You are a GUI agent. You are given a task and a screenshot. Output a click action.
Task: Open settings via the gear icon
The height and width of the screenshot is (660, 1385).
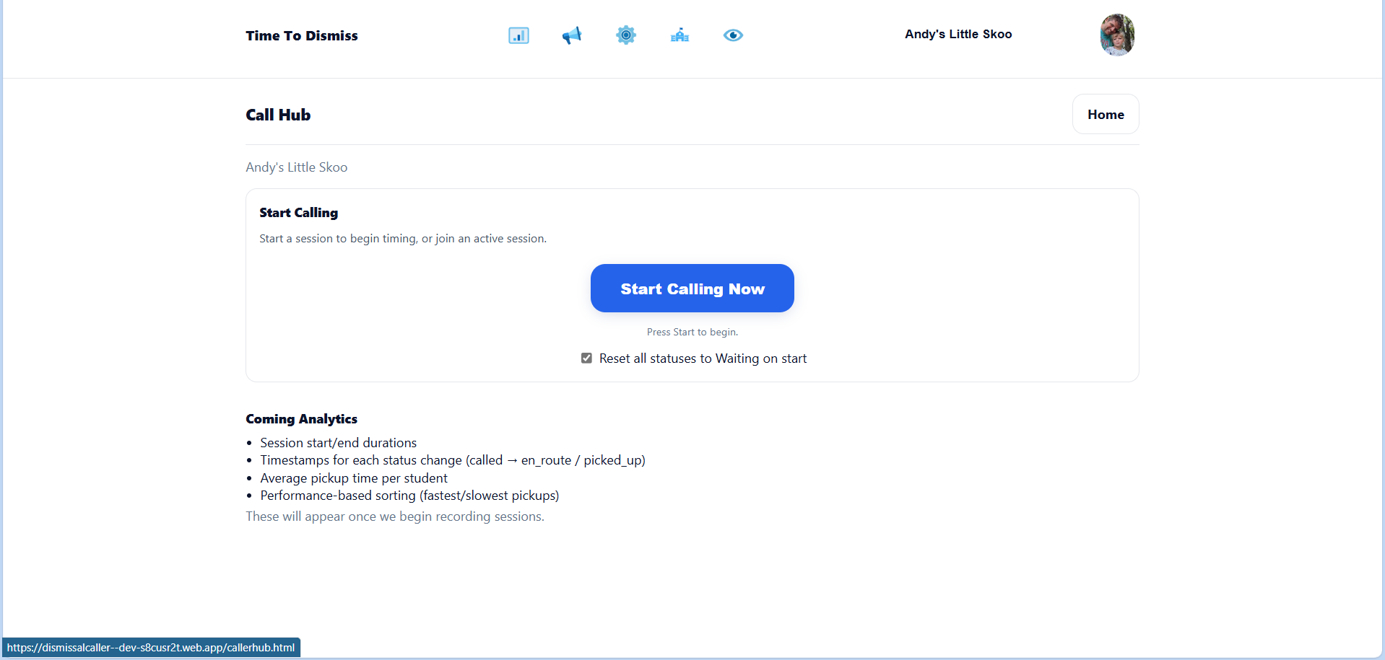point(625,35)
